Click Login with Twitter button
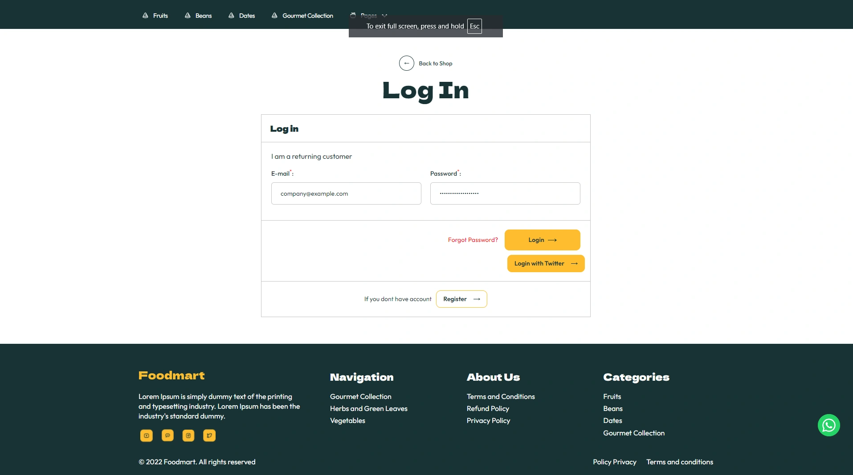The image size is (853, 475). (x=546, y=263)
